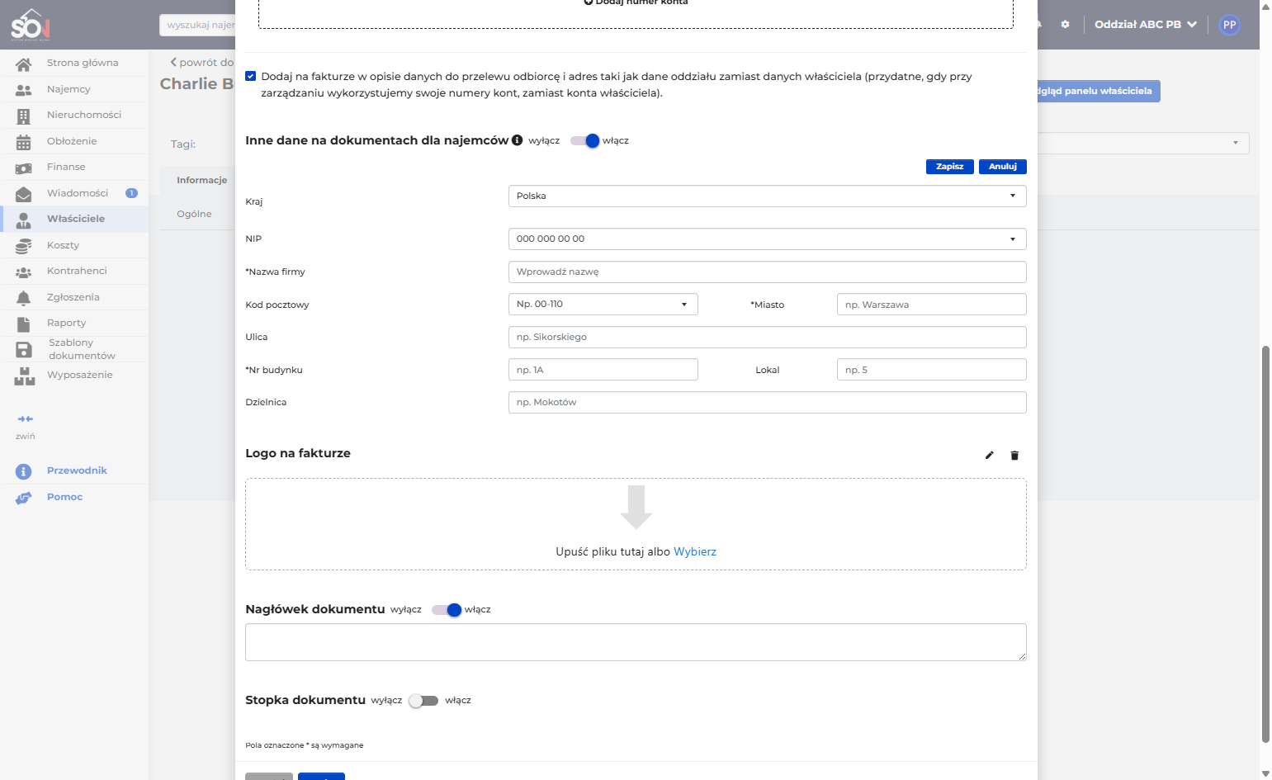
Task: Open the Kod pocztowy dropdown
Action: point(603,305)
